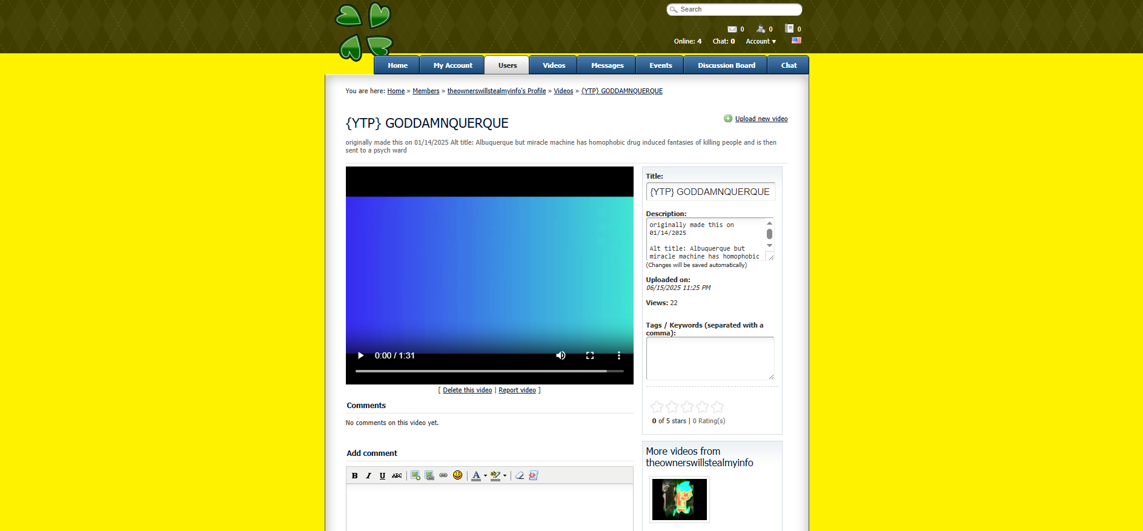
Task: Toggle bold formatting in comment editor
Action: point(355,475)
